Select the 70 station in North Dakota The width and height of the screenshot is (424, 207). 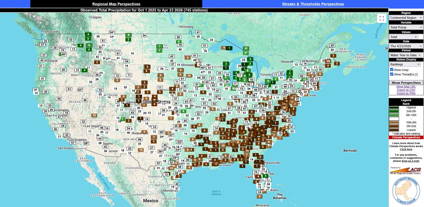[x=180, y=45]
